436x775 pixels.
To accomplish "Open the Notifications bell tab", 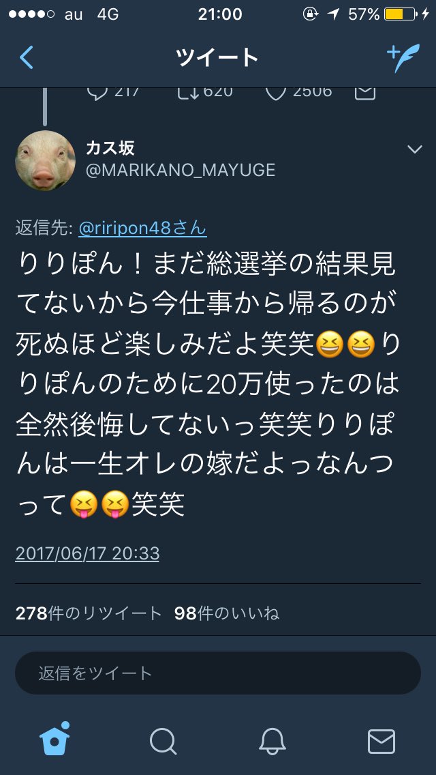I will click(272, 742).
